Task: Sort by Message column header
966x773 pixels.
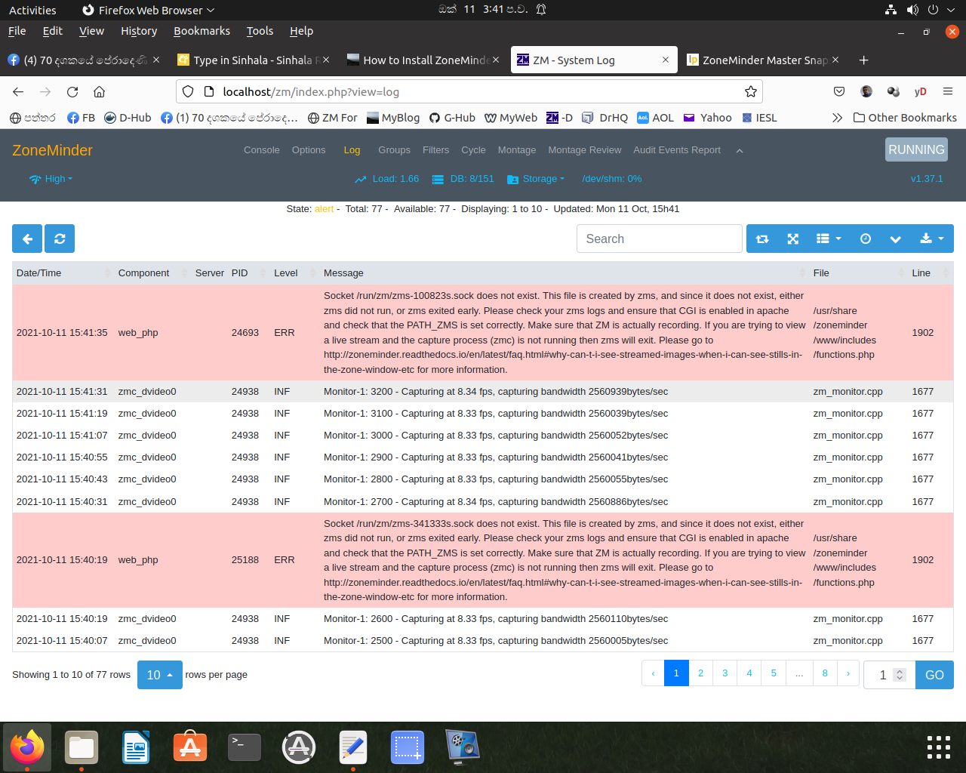Action: coord(565,273)
